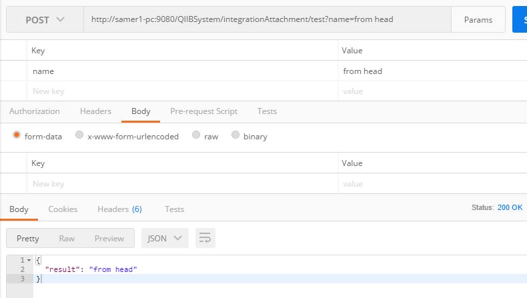
Task: Switch to the request Headers tab
Action: pyautogui.click(x=95, y=111)
